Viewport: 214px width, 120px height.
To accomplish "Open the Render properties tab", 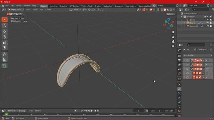I will tap(179, 56).
